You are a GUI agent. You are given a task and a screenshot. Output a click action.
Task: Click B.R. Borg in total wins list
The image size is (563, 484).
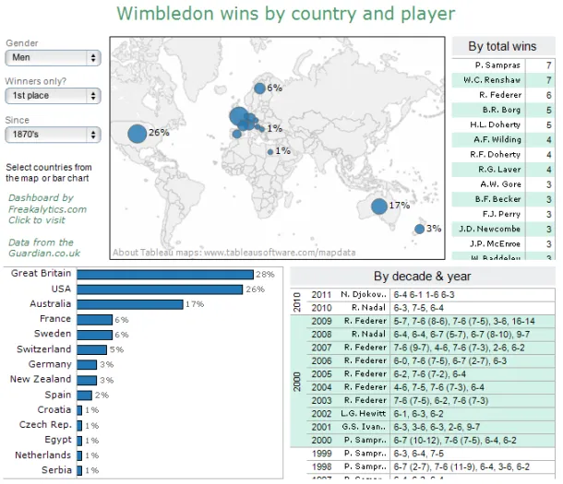tap(501, 110)
